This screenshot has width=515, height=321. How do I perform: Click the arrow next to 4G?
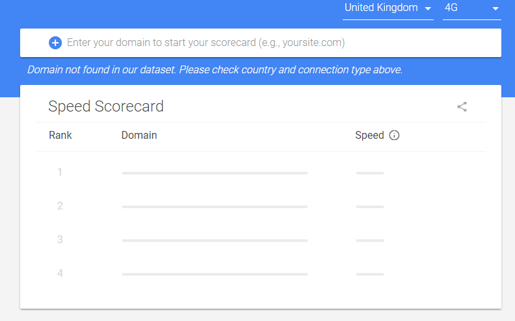click(x=495, y=9)
